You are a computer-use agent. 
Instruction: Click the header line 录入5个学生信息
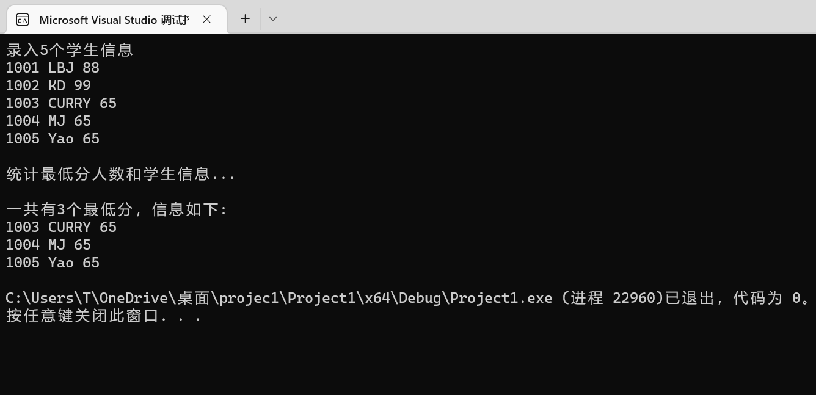70,50
